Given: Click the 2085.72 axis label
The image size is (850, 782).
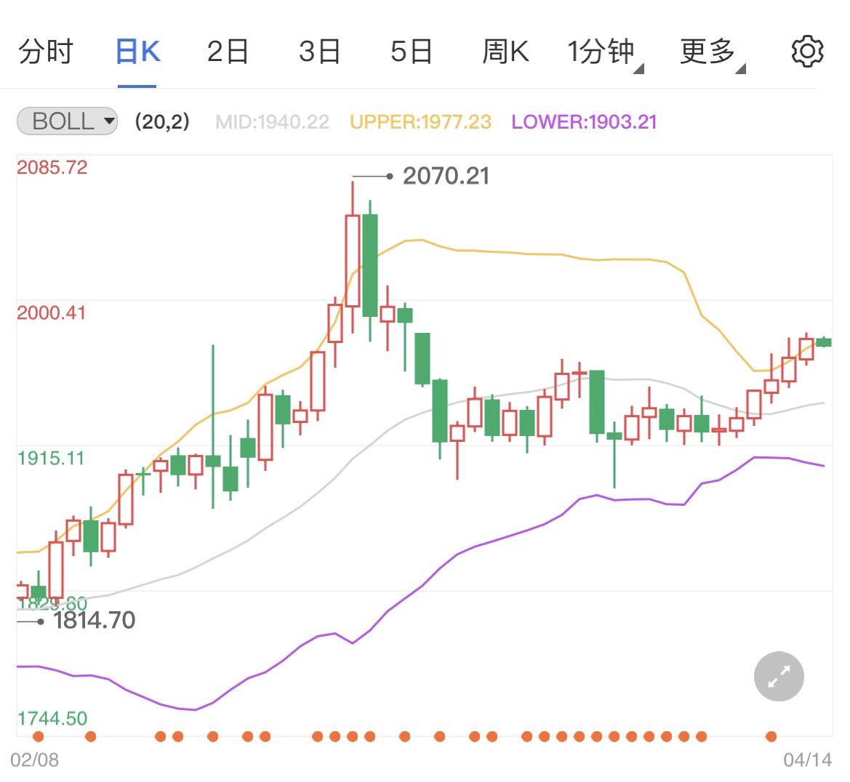Looking at the screenshot, I should coord(52,167).
